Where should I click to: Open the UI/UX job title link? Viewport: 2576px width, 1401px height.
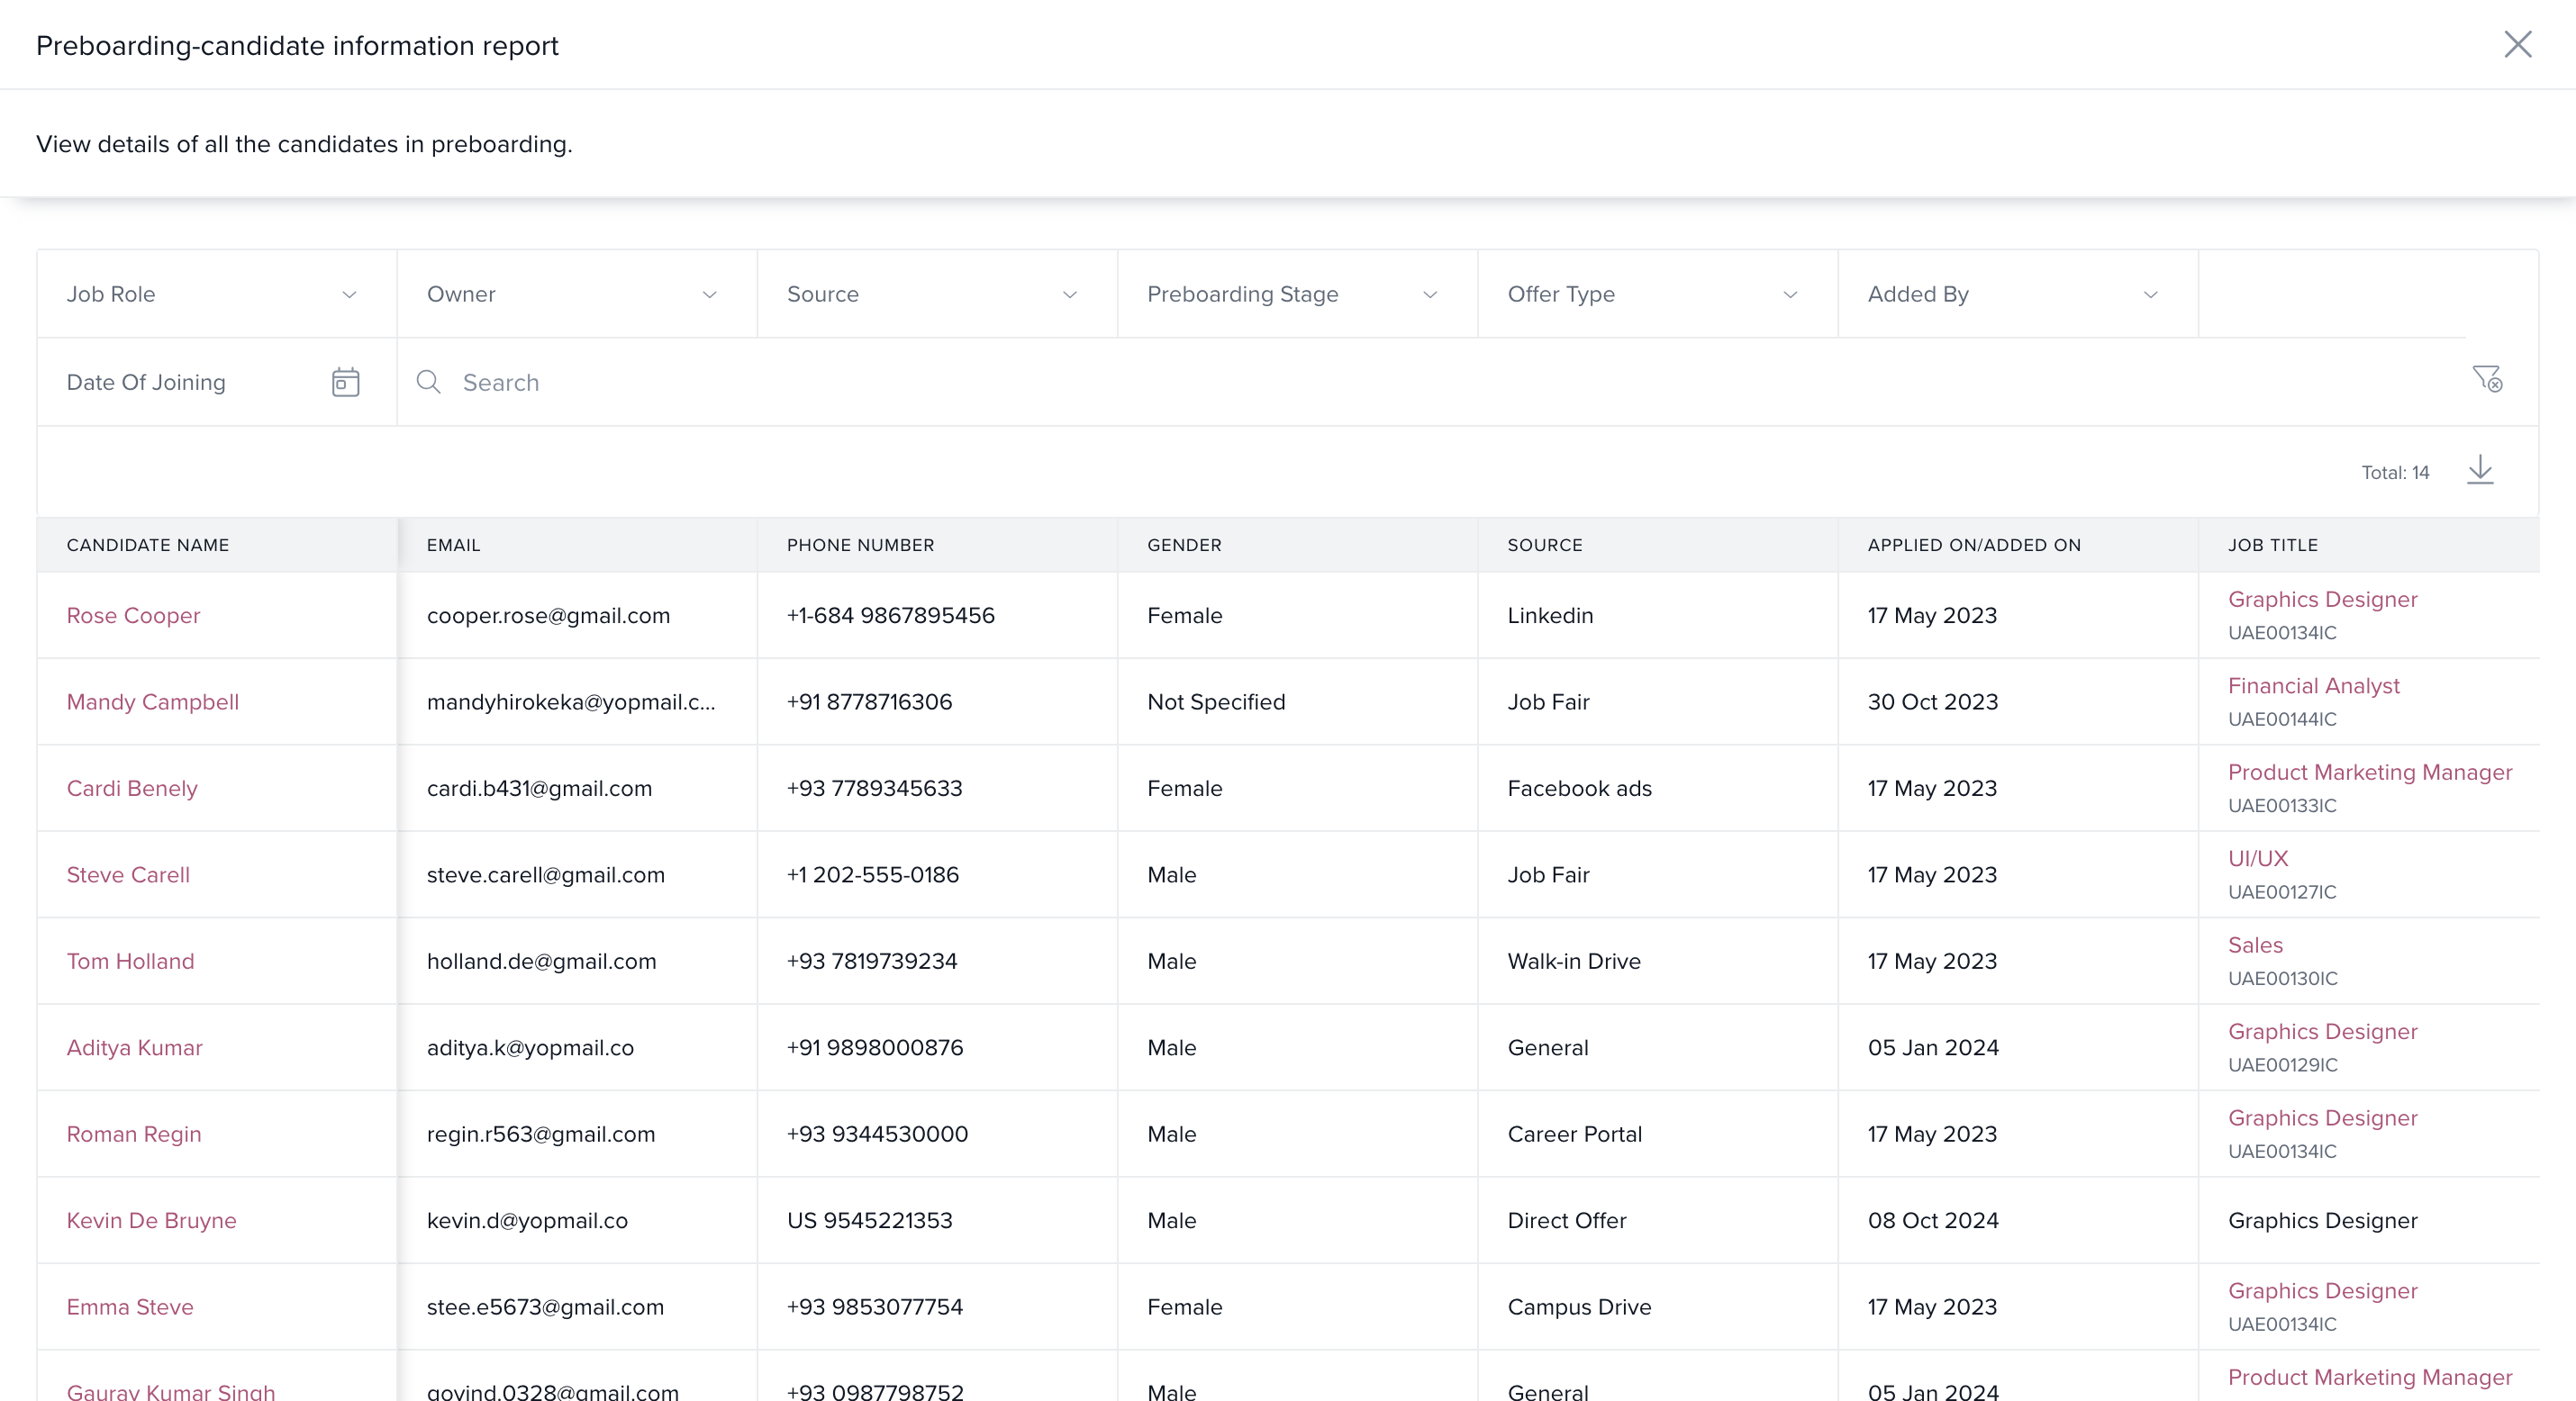(x=2257, y=859)
